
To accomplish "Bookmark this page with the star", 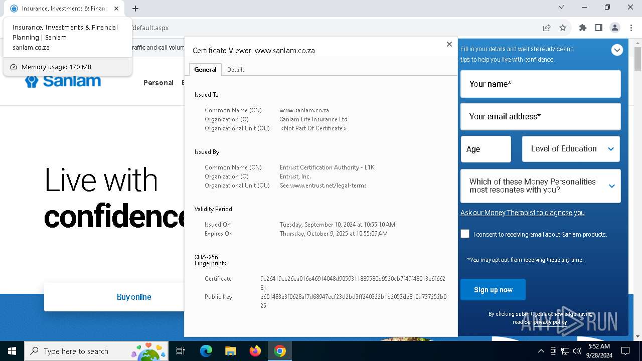I will click(563, 28).
